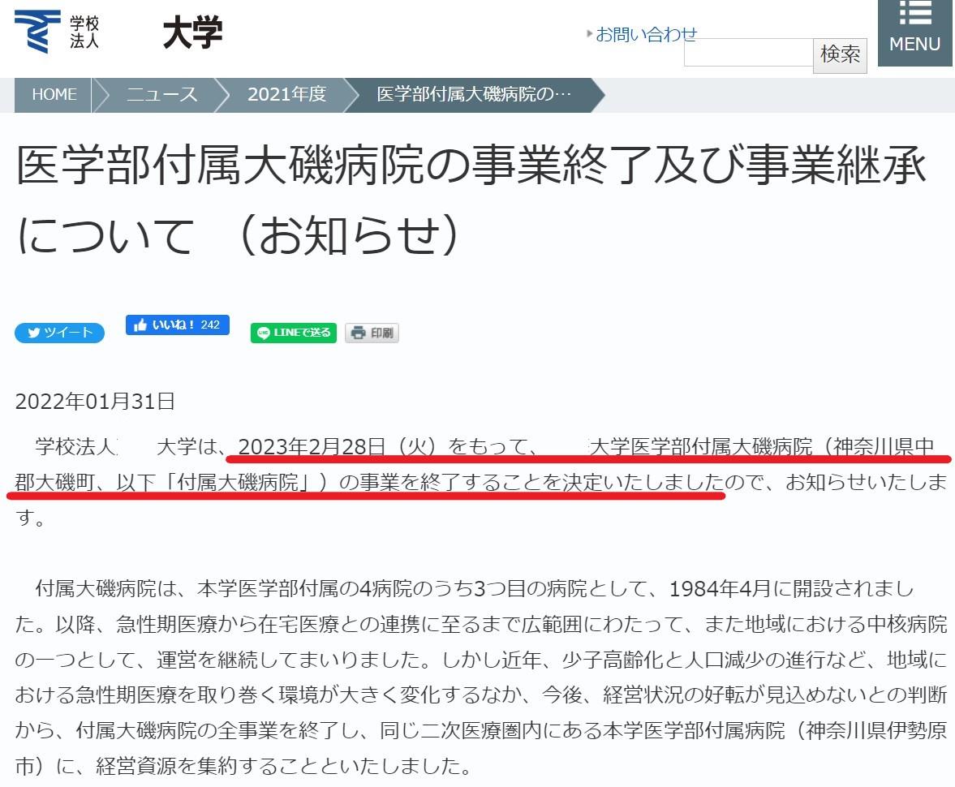Click the current page breadcrumb 医学部付属大磯病院の…

[474, 95]
